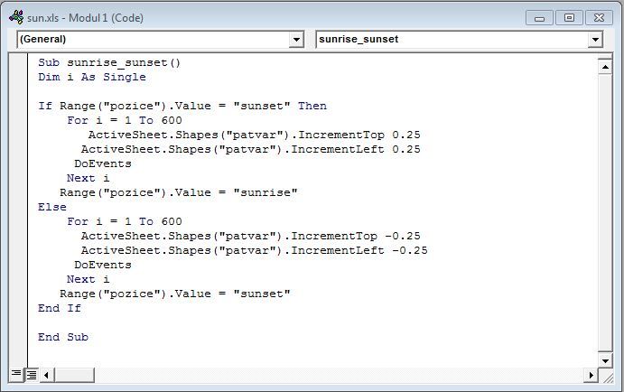Click the sunrise_sunset procedure combo box
The image size is (624, 392).
(460, 40)
